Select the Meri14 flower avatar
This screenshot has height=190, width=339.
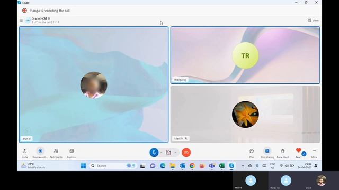pos(245,115)
